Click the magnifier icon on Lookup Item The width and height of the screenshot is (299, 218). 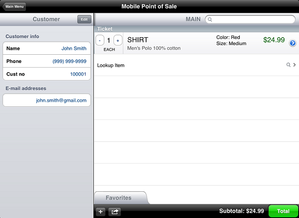pos(288,65)
